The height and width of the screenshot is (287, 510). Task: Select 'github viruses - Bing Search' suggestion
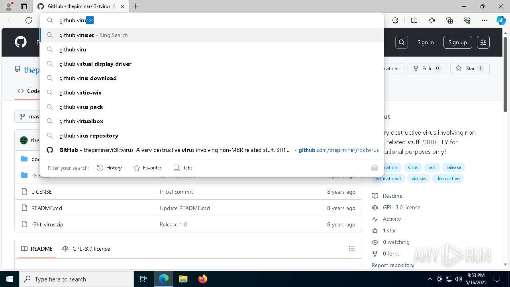(212, 35)
